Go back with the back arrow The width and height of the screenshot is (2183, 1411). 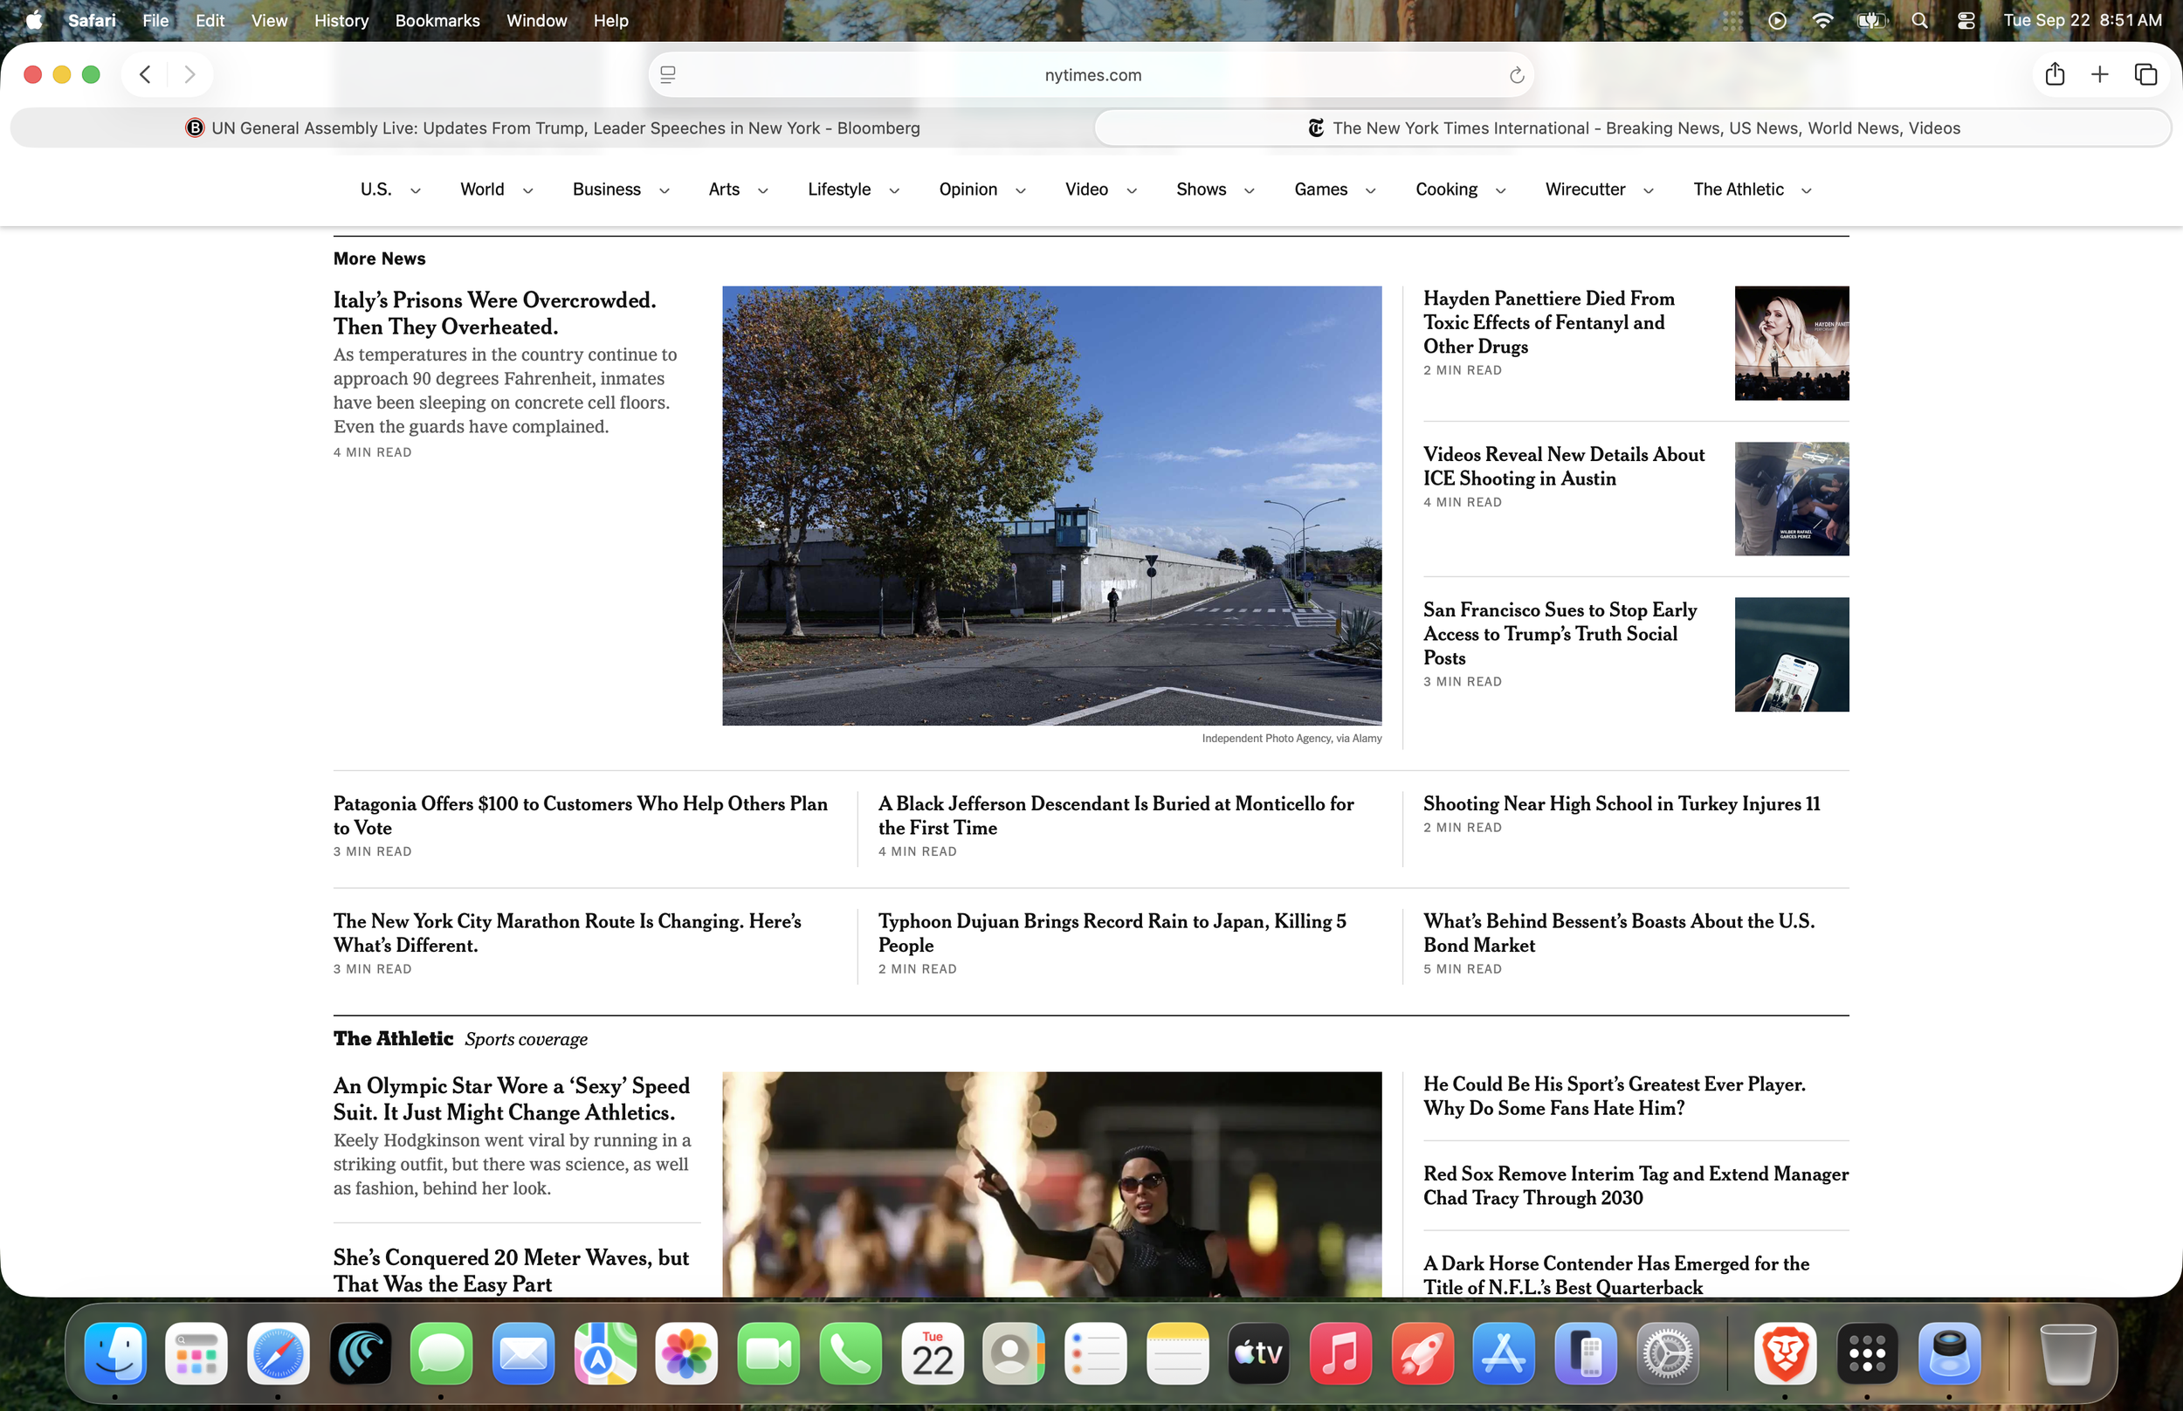point(145,74)
